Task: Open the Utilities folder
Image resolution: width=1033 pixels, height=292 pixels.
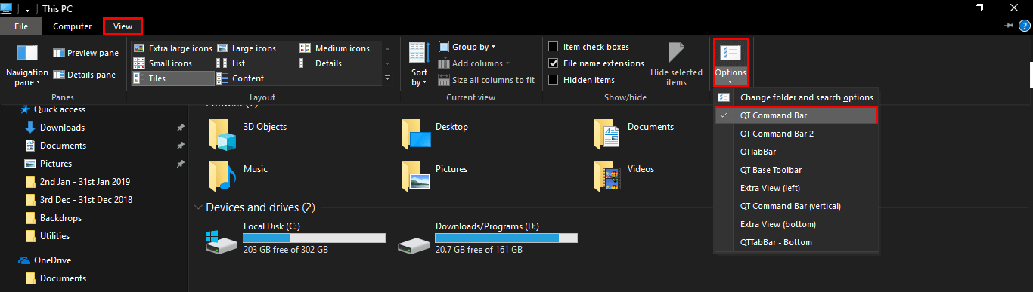Action: [x=54, y=236]
